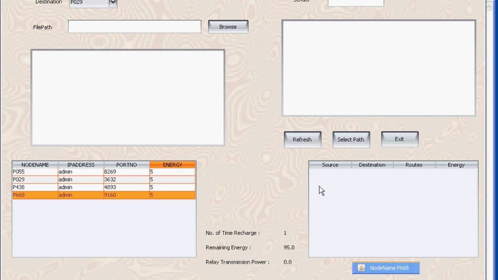The width and height of the screenshot is (498, 280).
Task: Select the P668 node row
Action: click(x=104, y=195)
